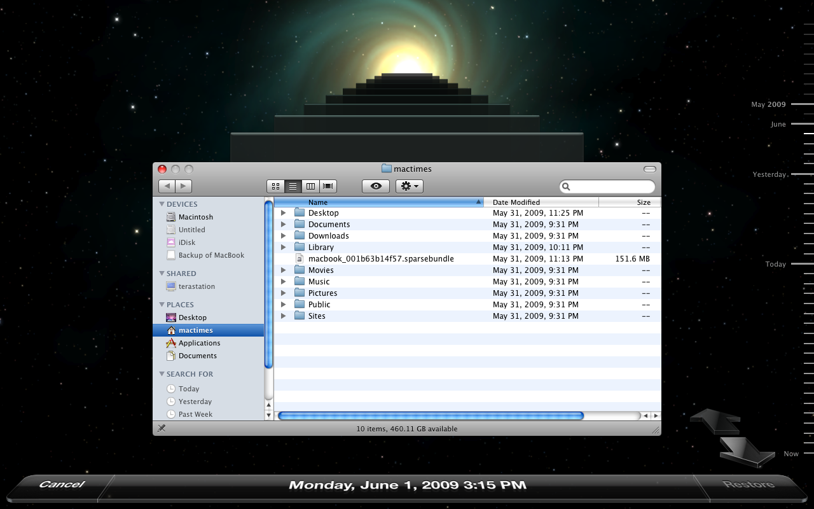Switch Finder to column view
The width and height of the screenshot is (814, 509).
coord(310,186)
